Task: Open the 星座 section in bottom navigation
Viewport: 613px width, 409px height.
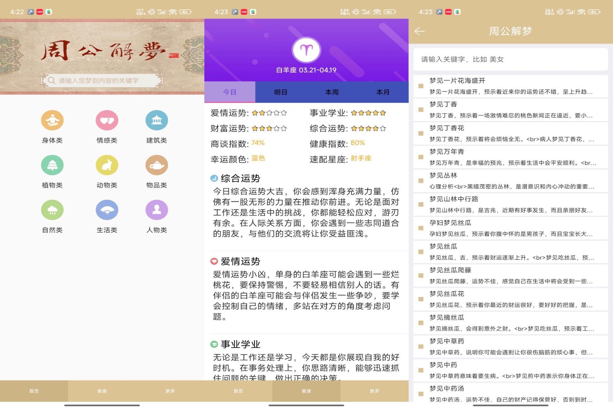Action: coord(102,390)
